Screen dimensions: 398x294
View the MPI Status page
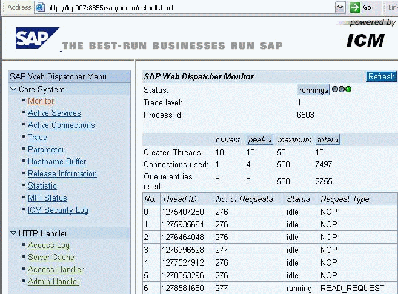click(47, 198)
